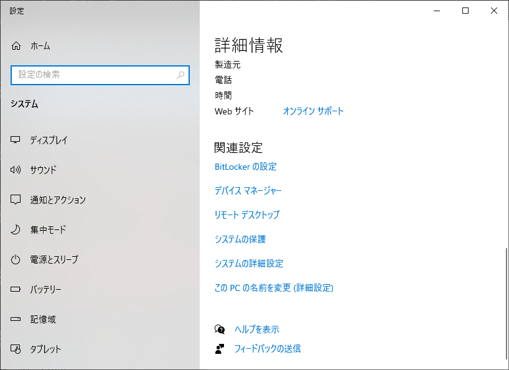Click the help chat bubble icon
The width and height of the screenshot is (509, 370).
coord(220,330)
